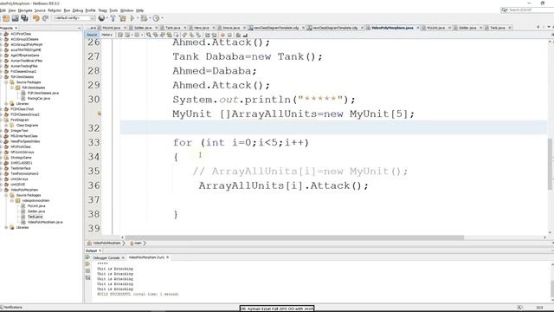
Task: Click the Stop Macro Recording square icon
Action: point(229,35)
